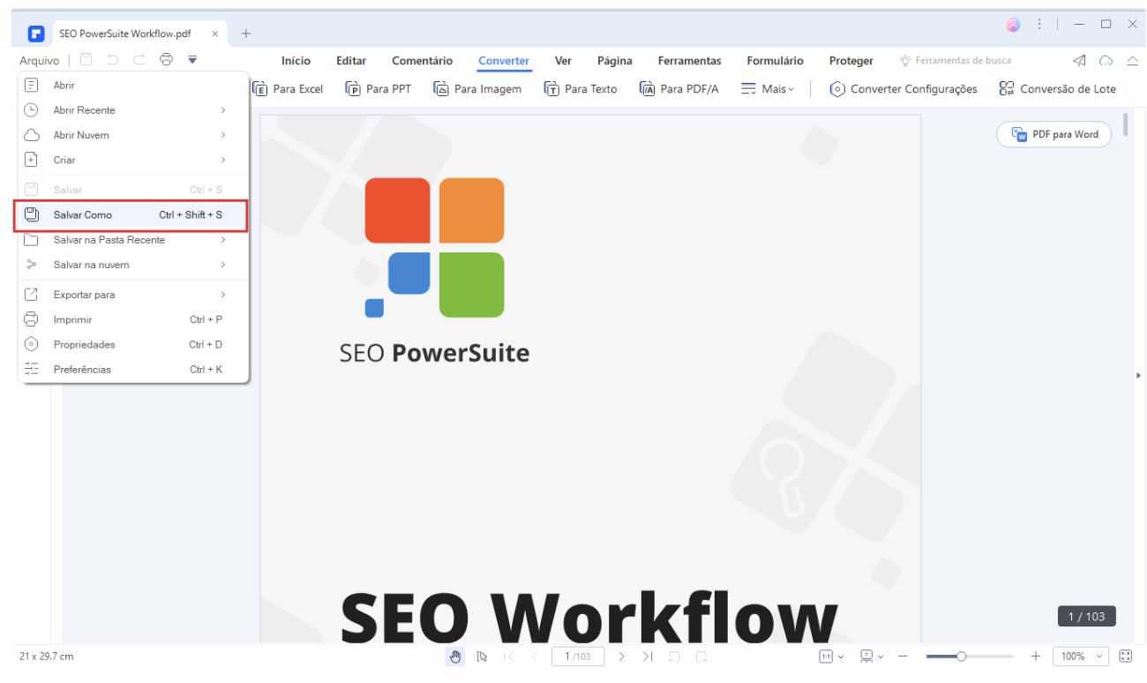
Task: Expand Salvar na nuvem submenu
Action: 133,265
